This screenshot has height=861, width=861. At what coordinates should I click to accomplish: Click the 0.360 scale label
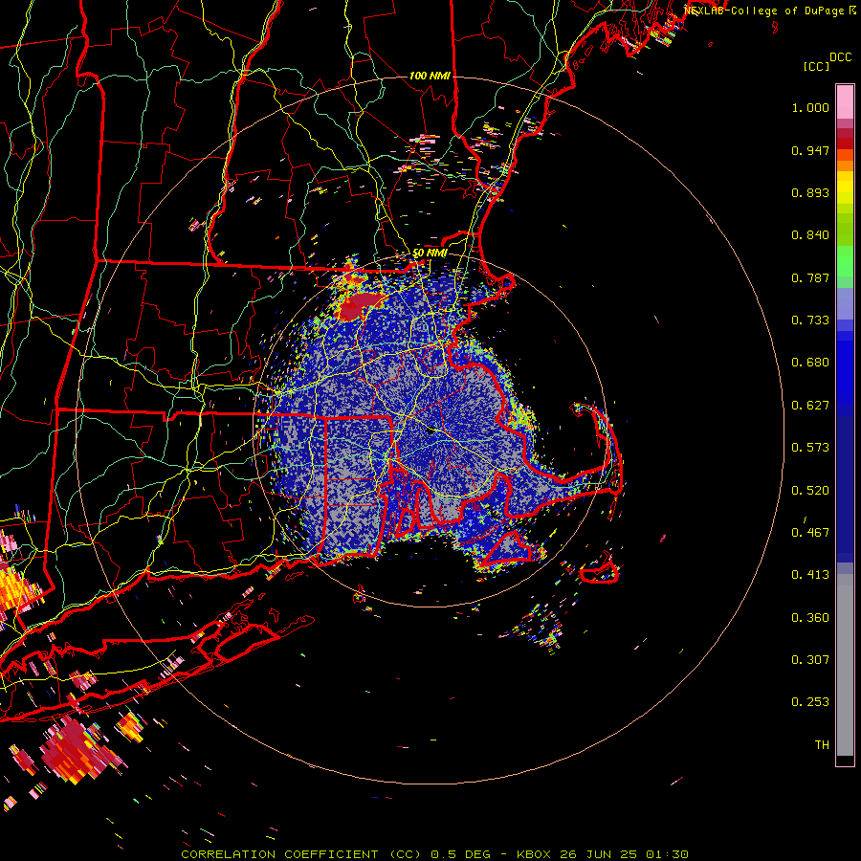tap(810, 618)
